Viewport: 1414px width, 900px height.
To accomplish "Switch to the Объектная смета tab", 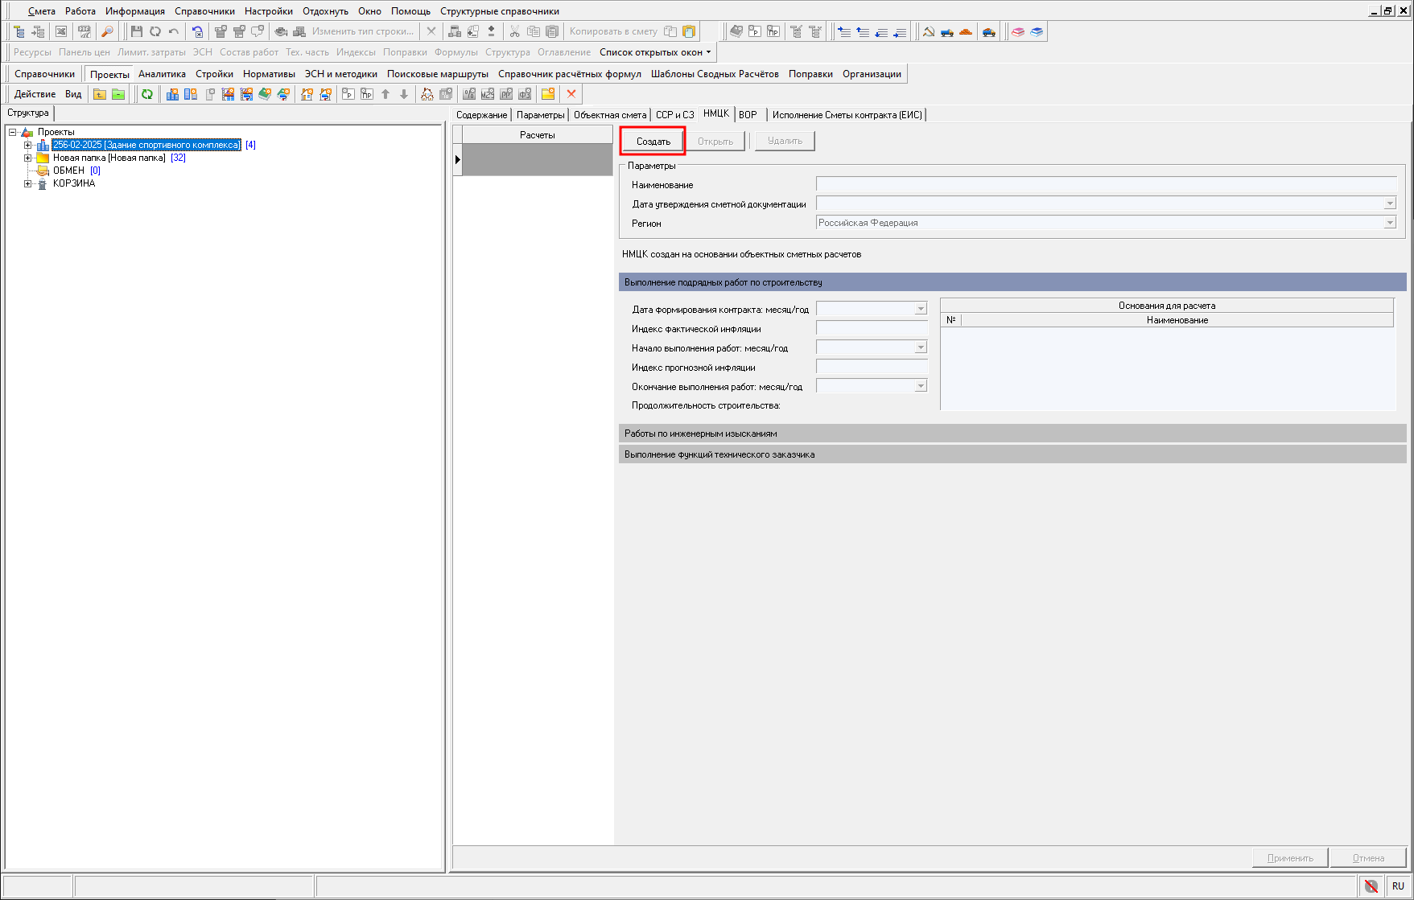I will [x=609, y=115].
